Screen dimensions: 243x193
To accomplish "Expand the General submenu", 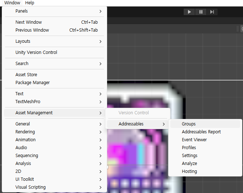I will [x=54, y=124].
